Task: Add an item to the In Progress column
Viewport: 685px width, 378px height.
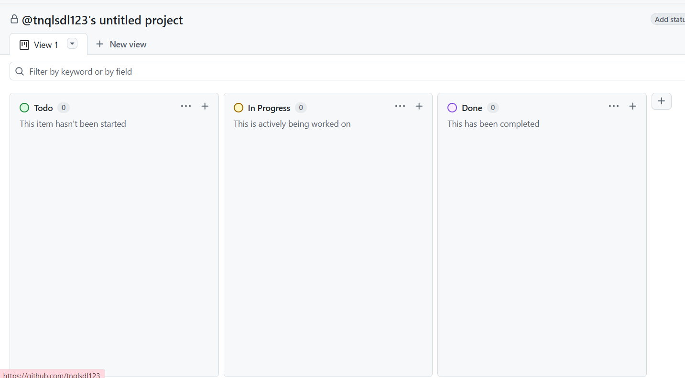Action: [x=419, y=106]
